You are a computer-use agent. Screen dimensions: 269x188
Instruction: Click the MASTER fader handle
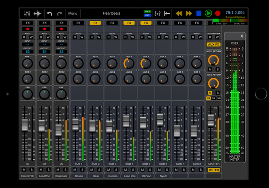tap(211, 120)
